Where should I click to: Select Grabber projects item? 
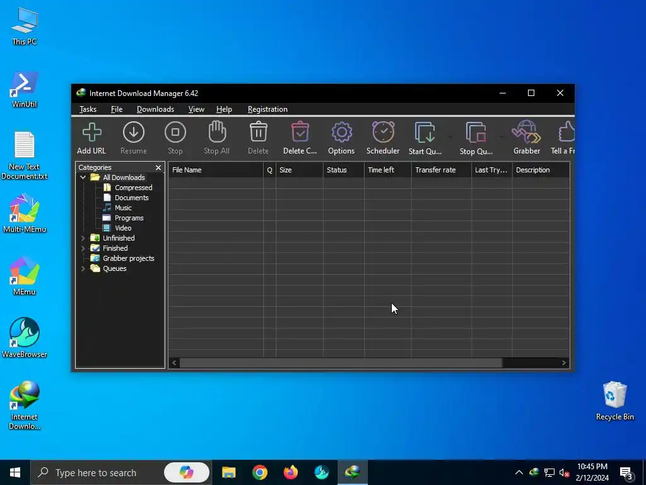pyautogui.click(x=128, y=258)
